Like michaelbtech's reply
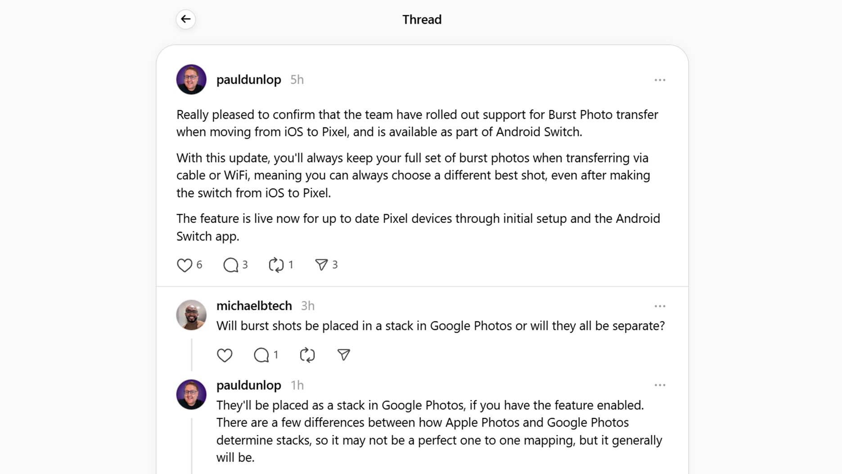842x474 pixels. coord(225,355)
